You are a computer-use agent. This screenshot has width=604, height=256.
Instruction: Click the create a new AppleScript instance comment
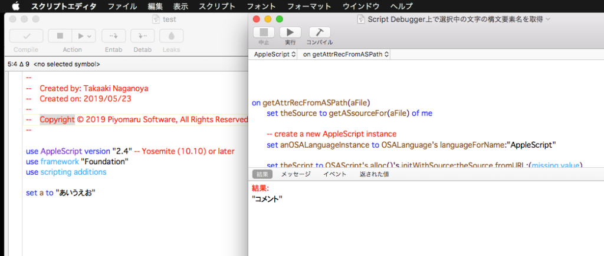(331, 134)
